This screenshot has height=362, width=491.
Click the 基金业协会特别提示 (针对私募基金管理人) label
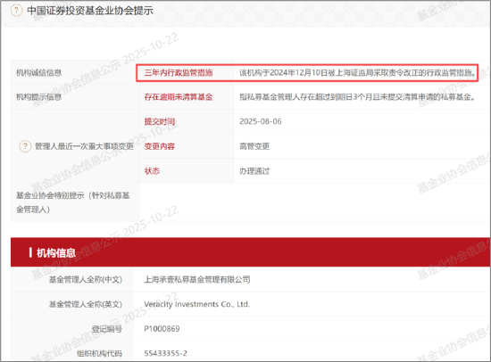pos(73,202)
